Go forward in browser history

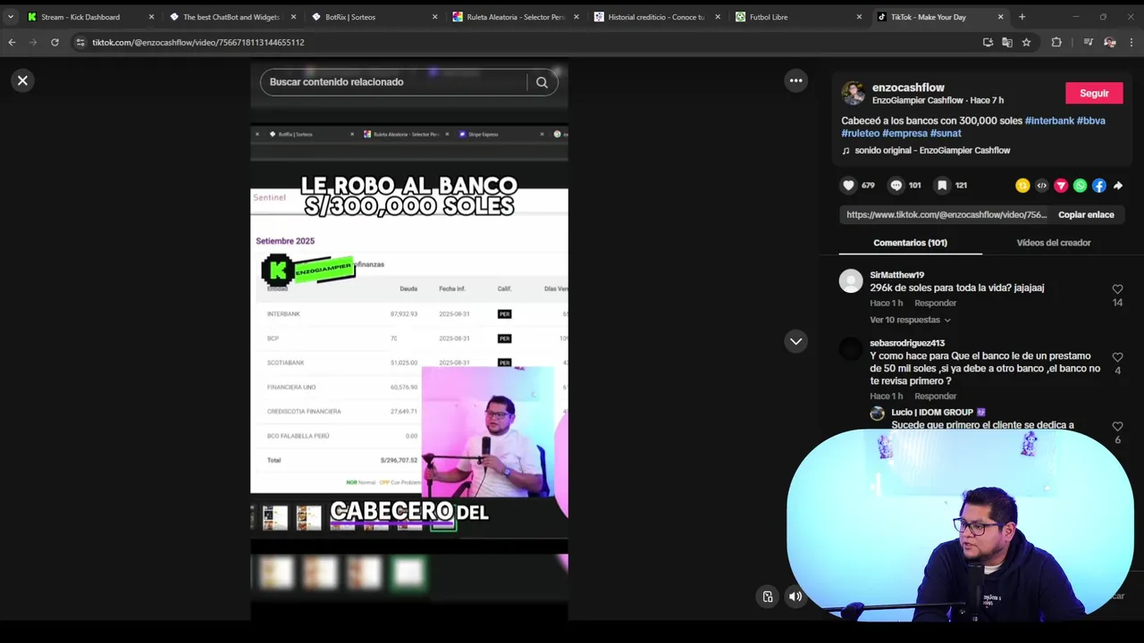tap(33, 42)
